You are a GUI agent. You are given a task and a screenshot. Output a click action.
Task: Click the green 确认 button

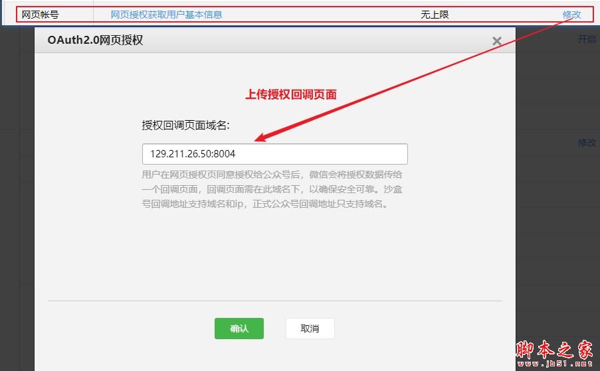(x=239, y=329)
